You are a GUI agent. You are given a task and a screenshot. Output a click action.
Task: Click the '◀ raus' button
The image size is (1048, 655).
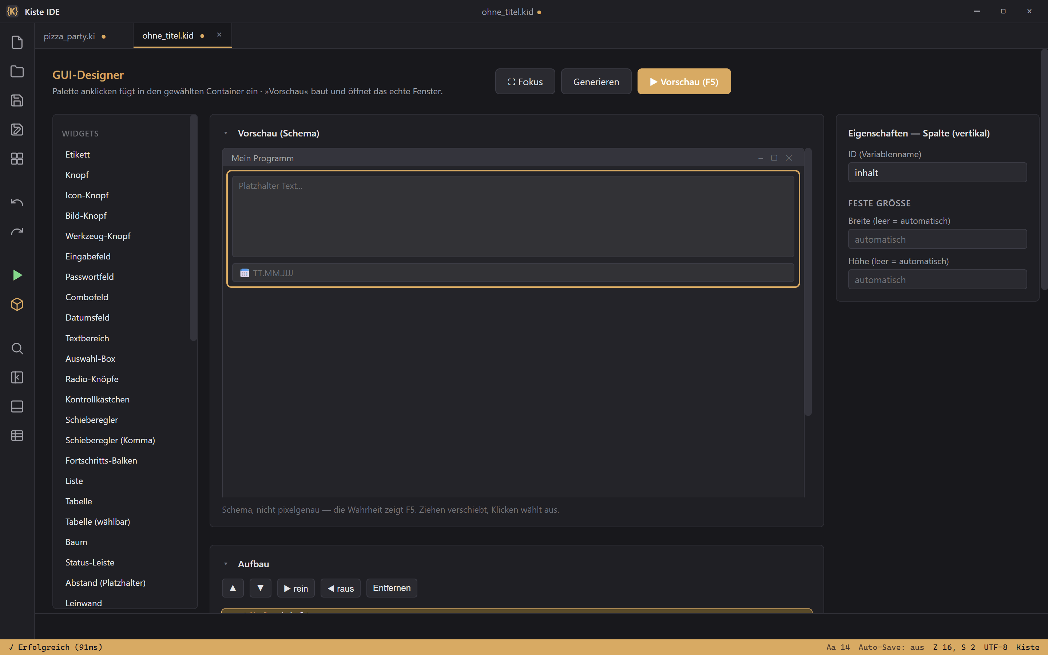(340, 588)
